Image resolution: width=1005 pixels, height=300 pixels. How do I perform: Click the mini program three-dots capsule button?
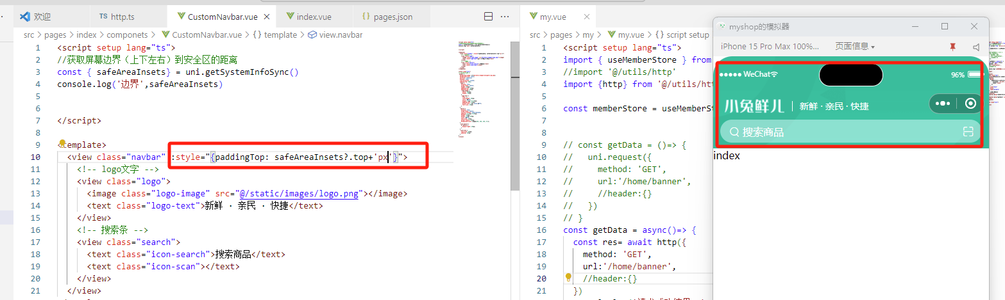pos(942,104)
